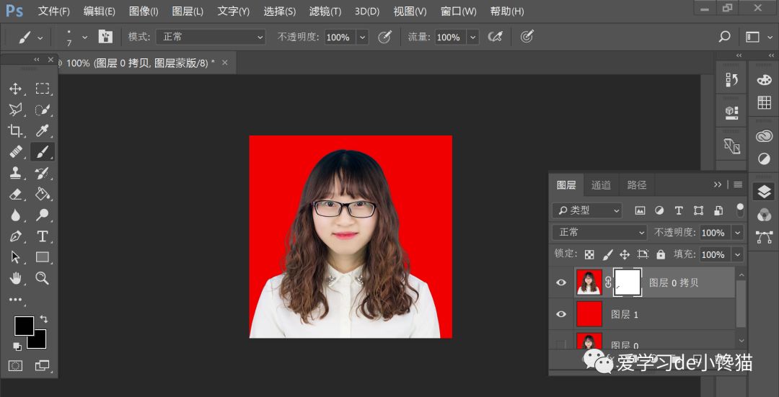Hide the 图层 0 拷贝 layer
Screen dimensions: 779x397
click(x=561, y=282)
